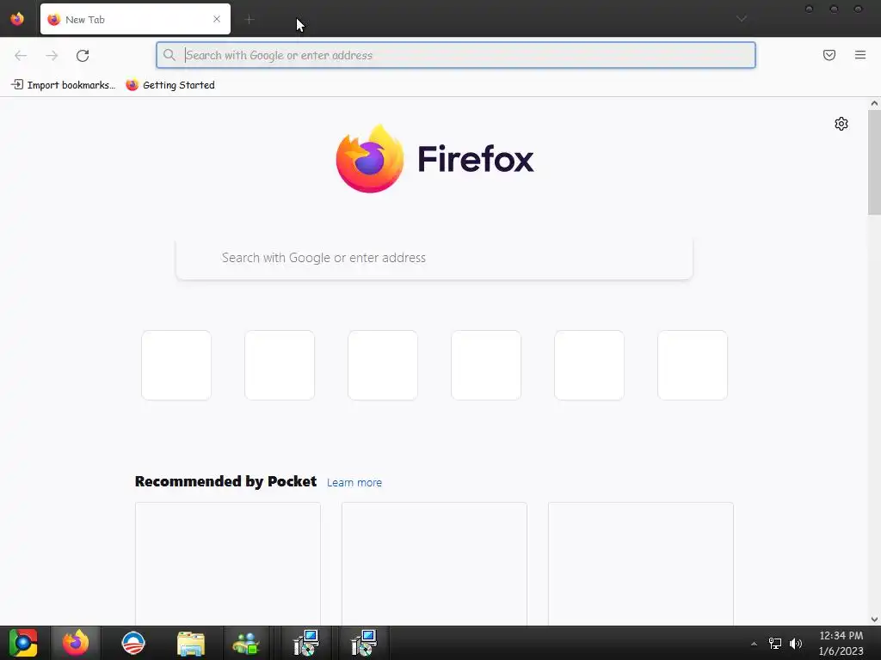
Task: Click the page scrollbar down arrow
Action: (x=874, y=619)
